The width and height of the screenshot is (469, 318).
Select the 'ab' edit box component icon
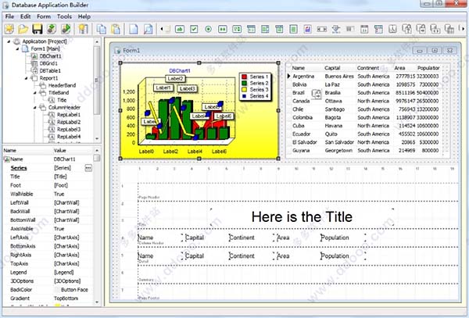coord(180,29)
